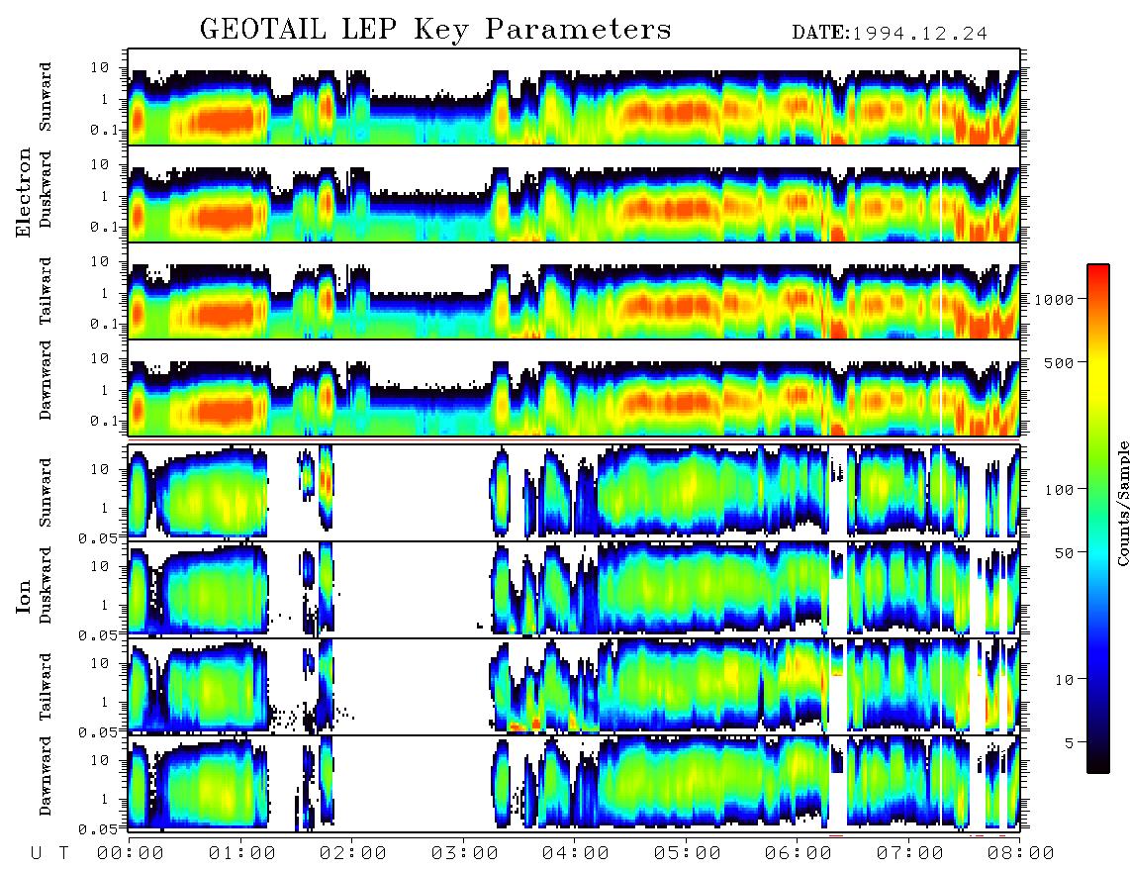Click the '06:00' time tick label
The height and width of the screenshot is (871, 1130).
click(x=799, y=854)
